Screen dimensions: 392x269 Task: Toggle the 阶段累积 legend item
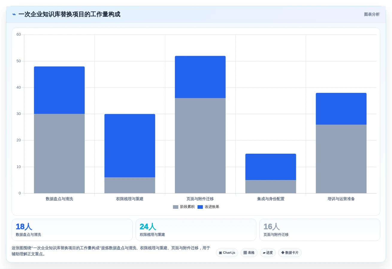coord(184,207)
